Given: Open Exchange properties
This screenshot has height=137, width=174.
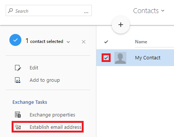Looking at the screenshot, I should click(52, 115).
